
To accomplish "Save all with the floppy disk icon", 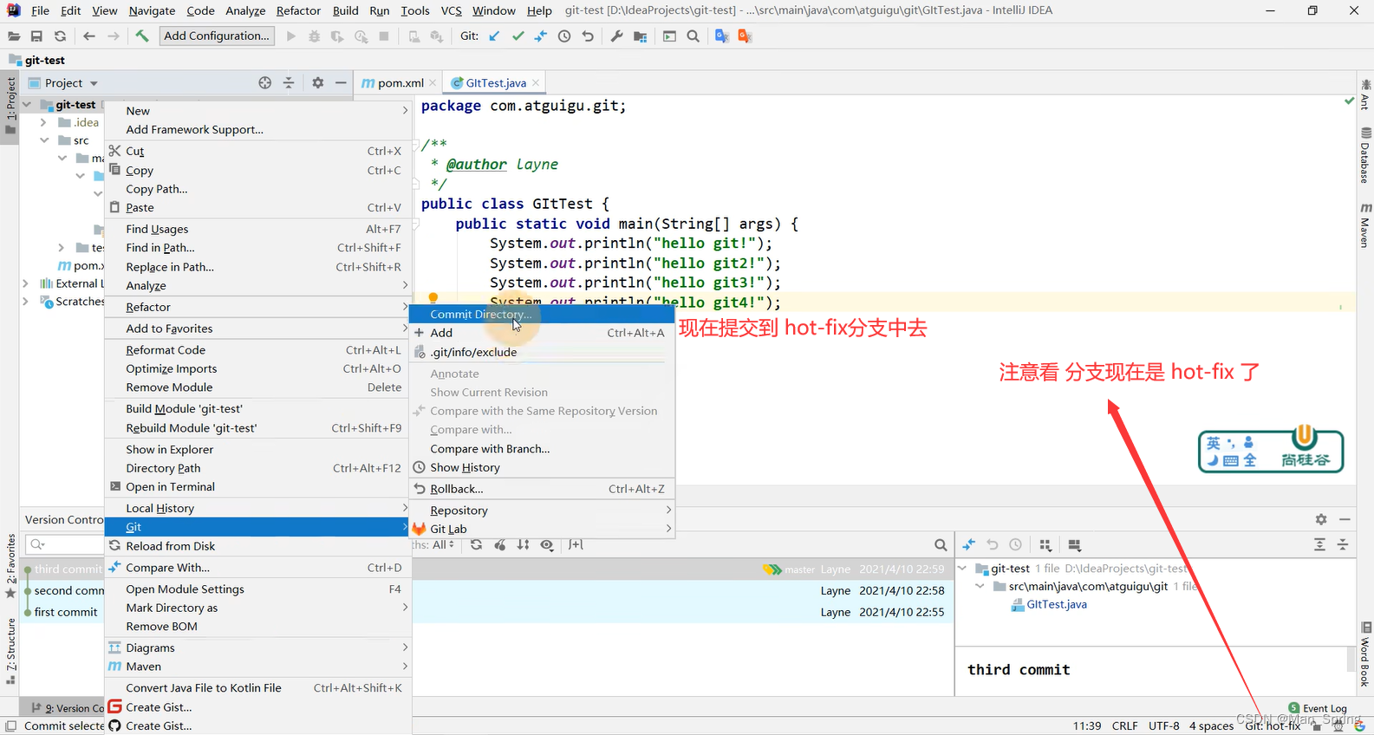I will tap(36, 36).
